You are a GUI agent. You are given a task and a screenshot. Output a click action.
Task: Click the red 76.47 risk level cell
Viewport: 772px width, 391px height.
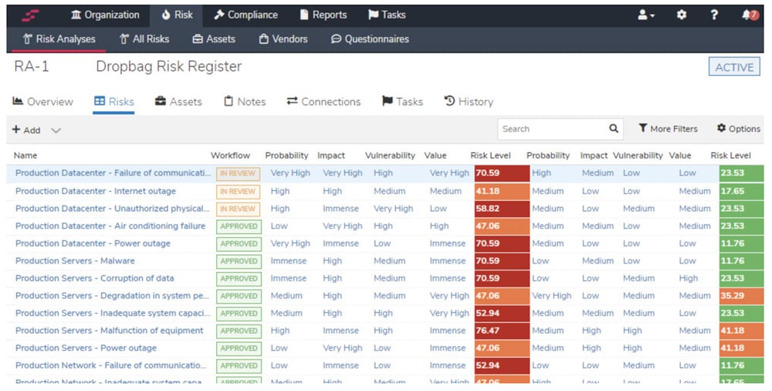pos(501,331)
